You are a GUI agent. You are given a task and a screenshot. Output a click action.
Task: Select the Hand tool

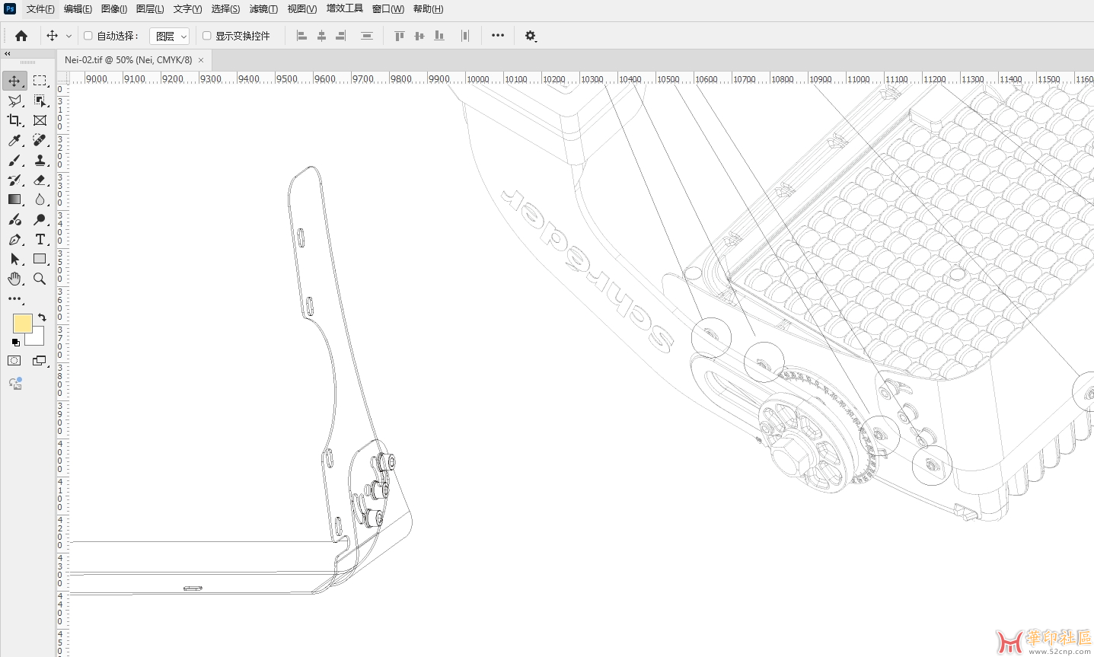click(14, 279)
